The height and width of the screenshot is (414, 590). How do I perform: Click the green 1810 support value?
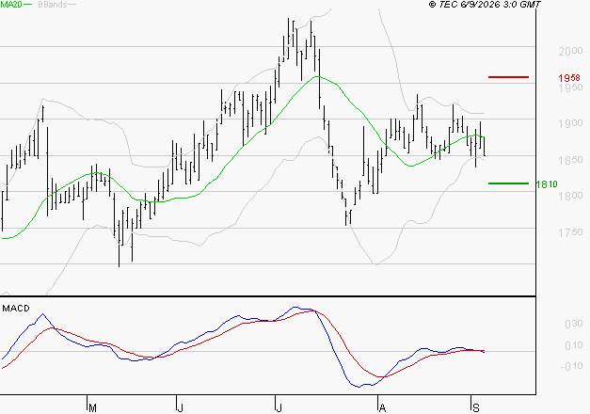pyautogui.click(x=547, y=184)
